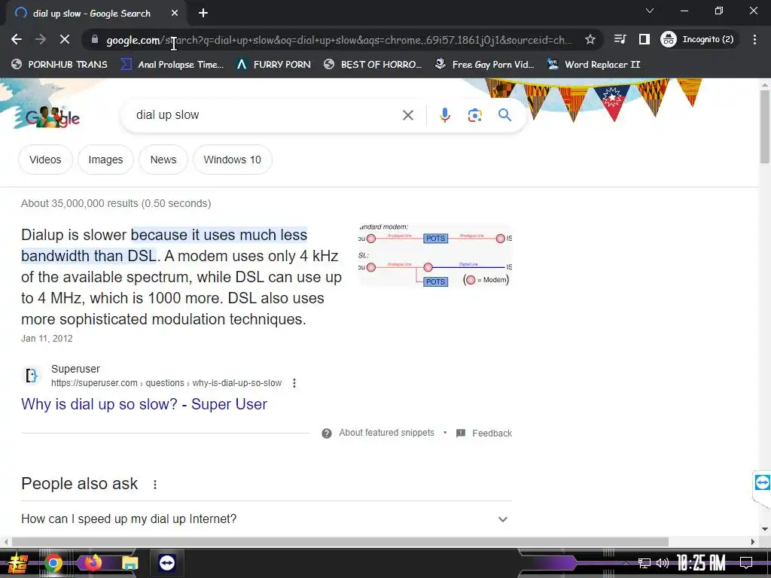771x578 pixels.
Task: Click the featured snippets help icon
Action: (327, 433)
